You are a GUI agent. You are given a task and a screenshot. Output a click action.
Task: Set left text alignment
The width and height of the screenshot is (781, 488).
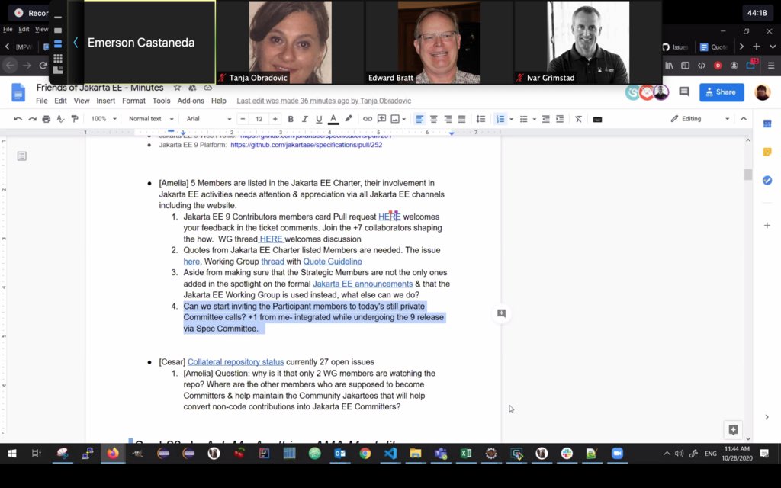[x=419, y=119]
